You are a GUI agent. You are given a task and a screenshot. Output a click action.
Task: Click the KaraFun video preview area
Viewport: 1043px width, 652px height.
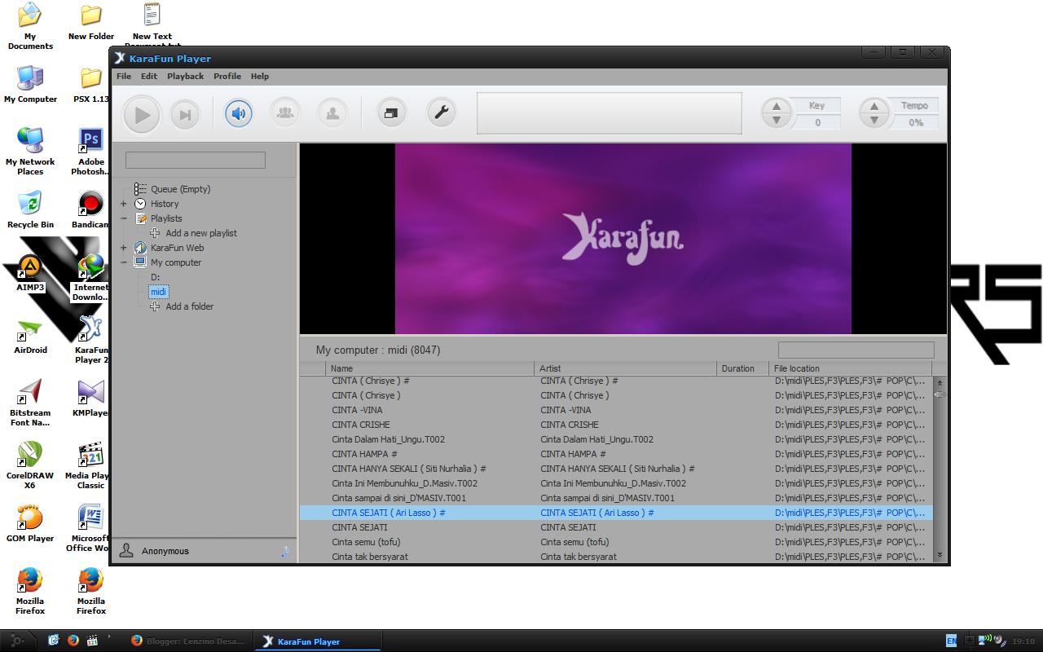(623, 239)
